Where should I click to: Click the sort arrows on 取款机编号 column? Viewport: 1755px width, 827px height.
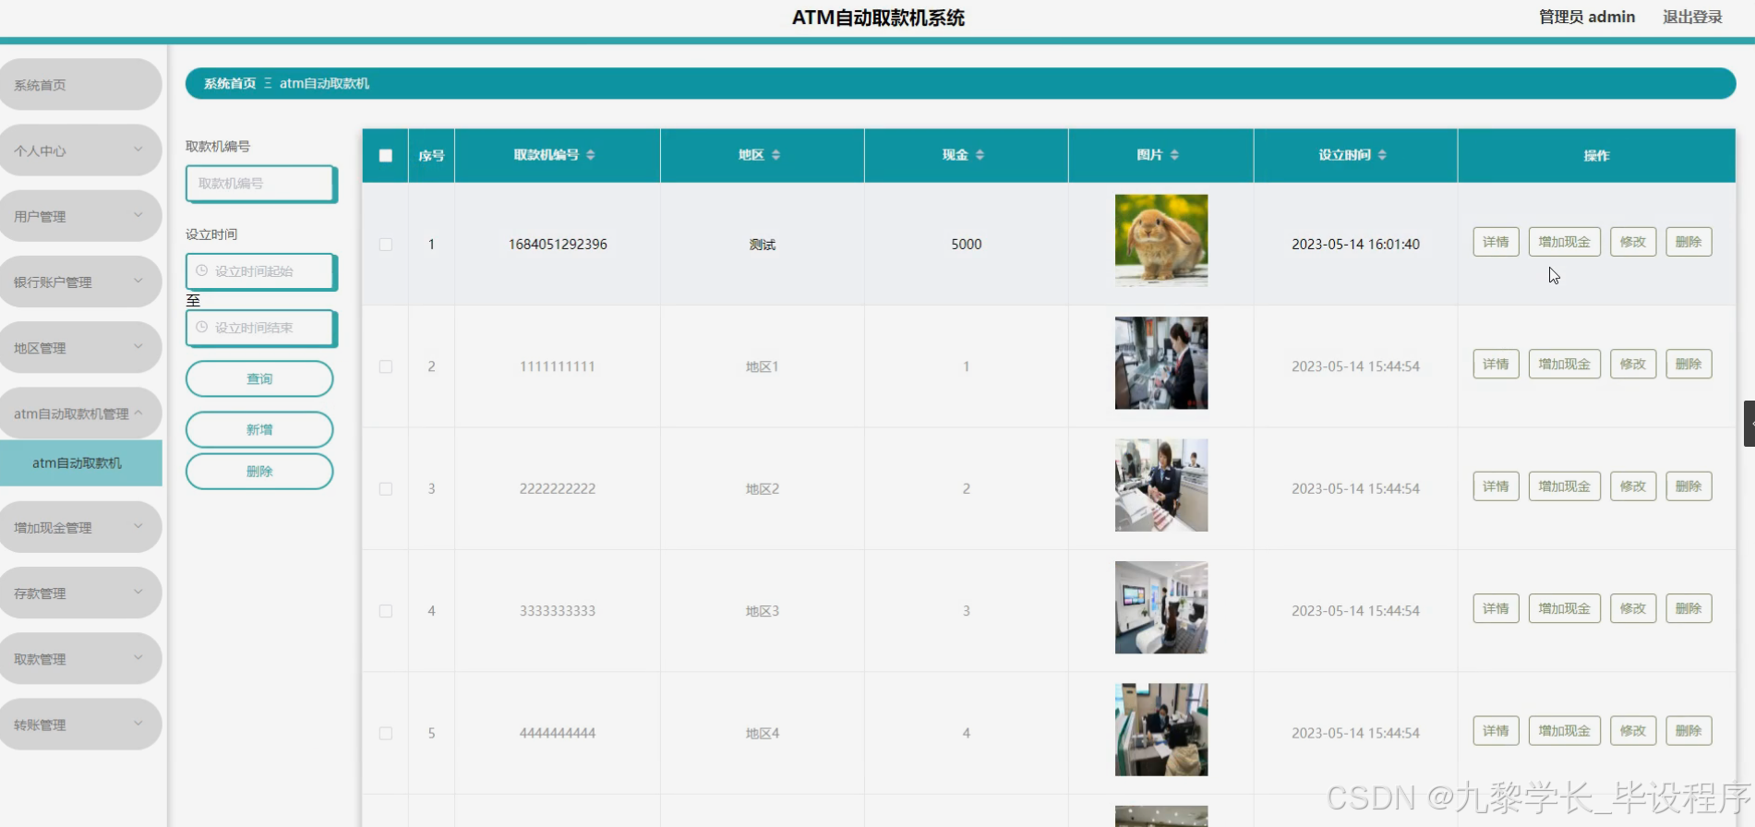click(x=591, y=155)
